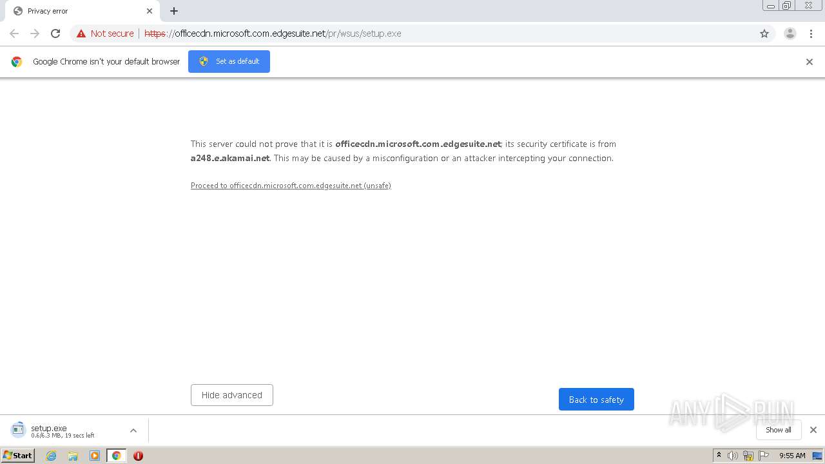Click the browser back arrow
Screen dimensions: 825x464
click(x=14, y=34)
